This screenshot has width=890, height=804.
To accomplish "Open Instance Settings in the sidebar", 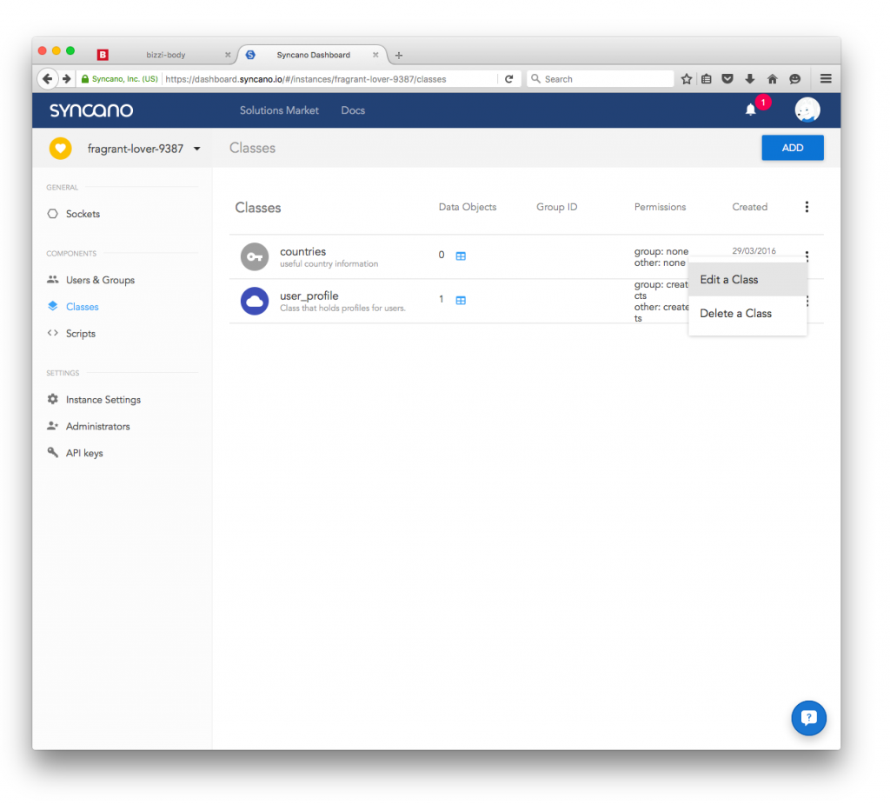I will (x=103, y=400).
